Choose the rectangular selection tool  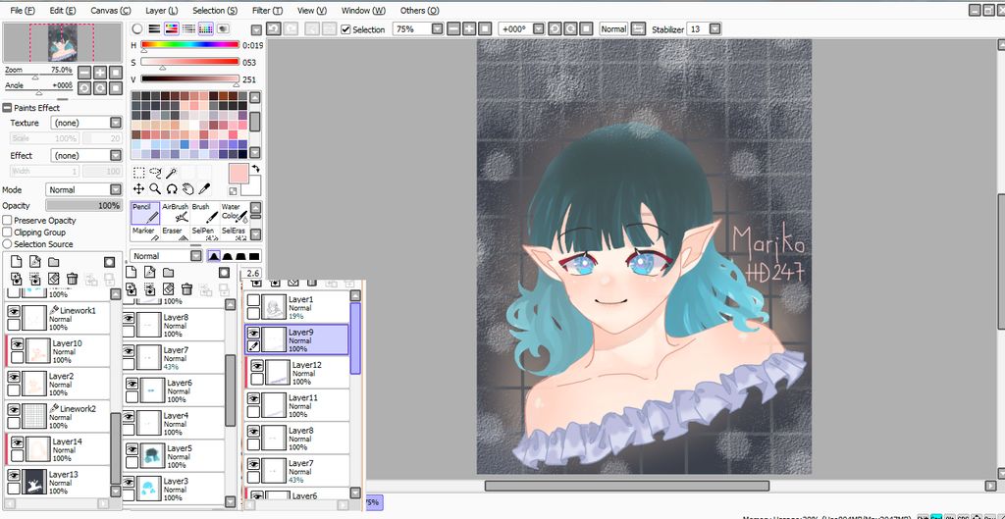138,173
